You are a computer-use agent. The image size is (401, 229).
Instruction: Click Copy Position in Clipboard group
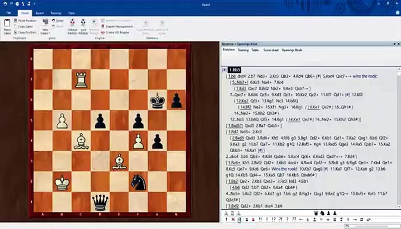[25, 32]
